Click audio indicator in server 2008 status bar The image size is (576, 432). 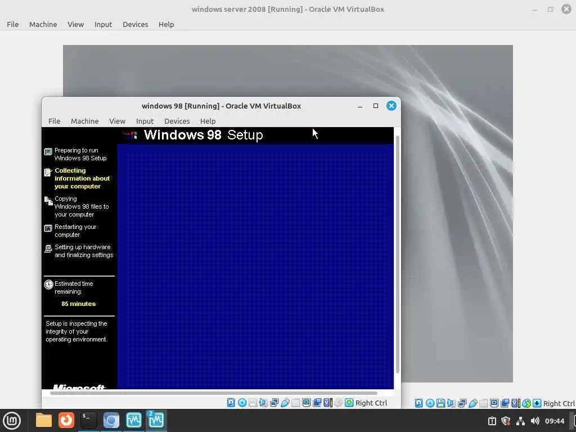(x=451, y=403)
